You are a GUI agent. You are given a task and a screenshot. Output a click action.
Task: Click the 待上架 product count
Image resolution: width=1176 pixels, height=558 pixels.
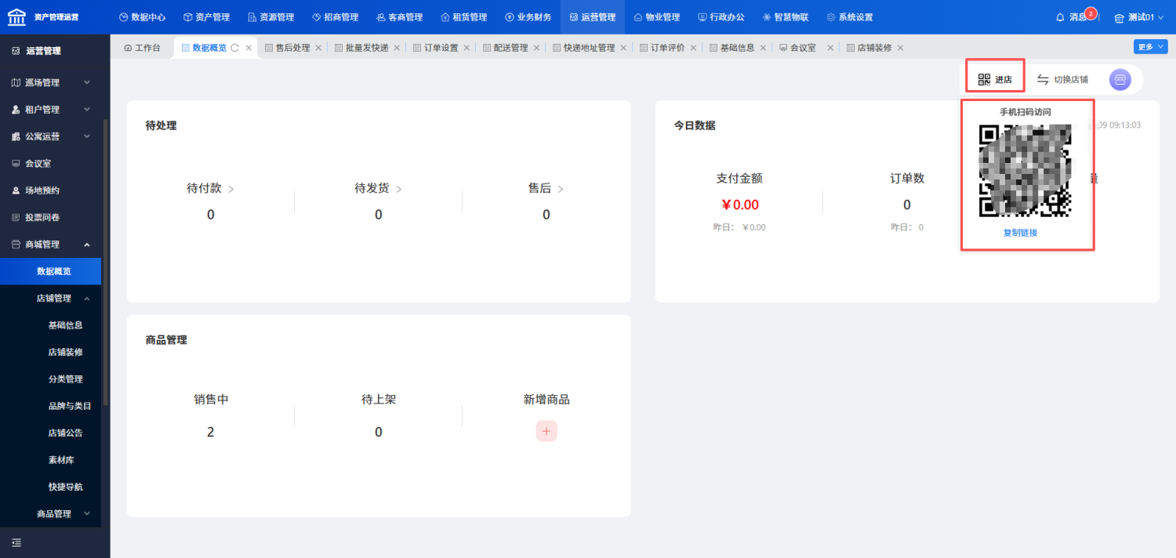[378, 432]
